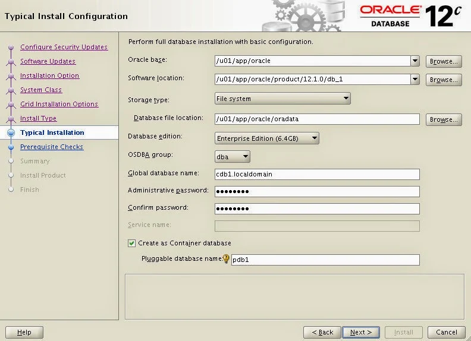Click Browse next to Software location

coord(444,80)
